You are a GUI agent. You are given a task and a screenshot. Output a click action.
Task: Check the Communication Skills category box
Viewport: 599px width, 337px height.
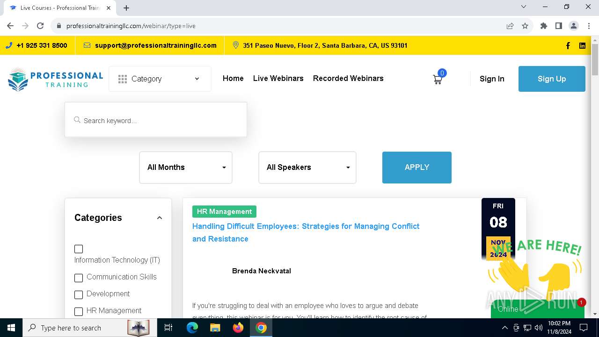tap(79, 278)
